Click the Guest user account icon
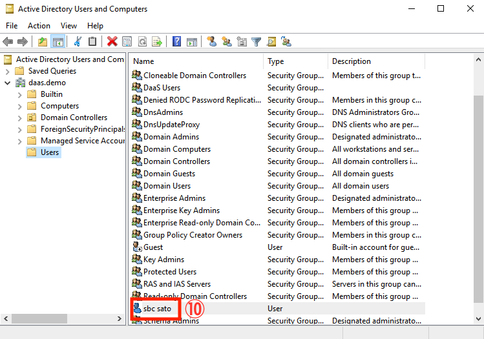This screenshot has width=484, height=339. click(x=137, y=247)
